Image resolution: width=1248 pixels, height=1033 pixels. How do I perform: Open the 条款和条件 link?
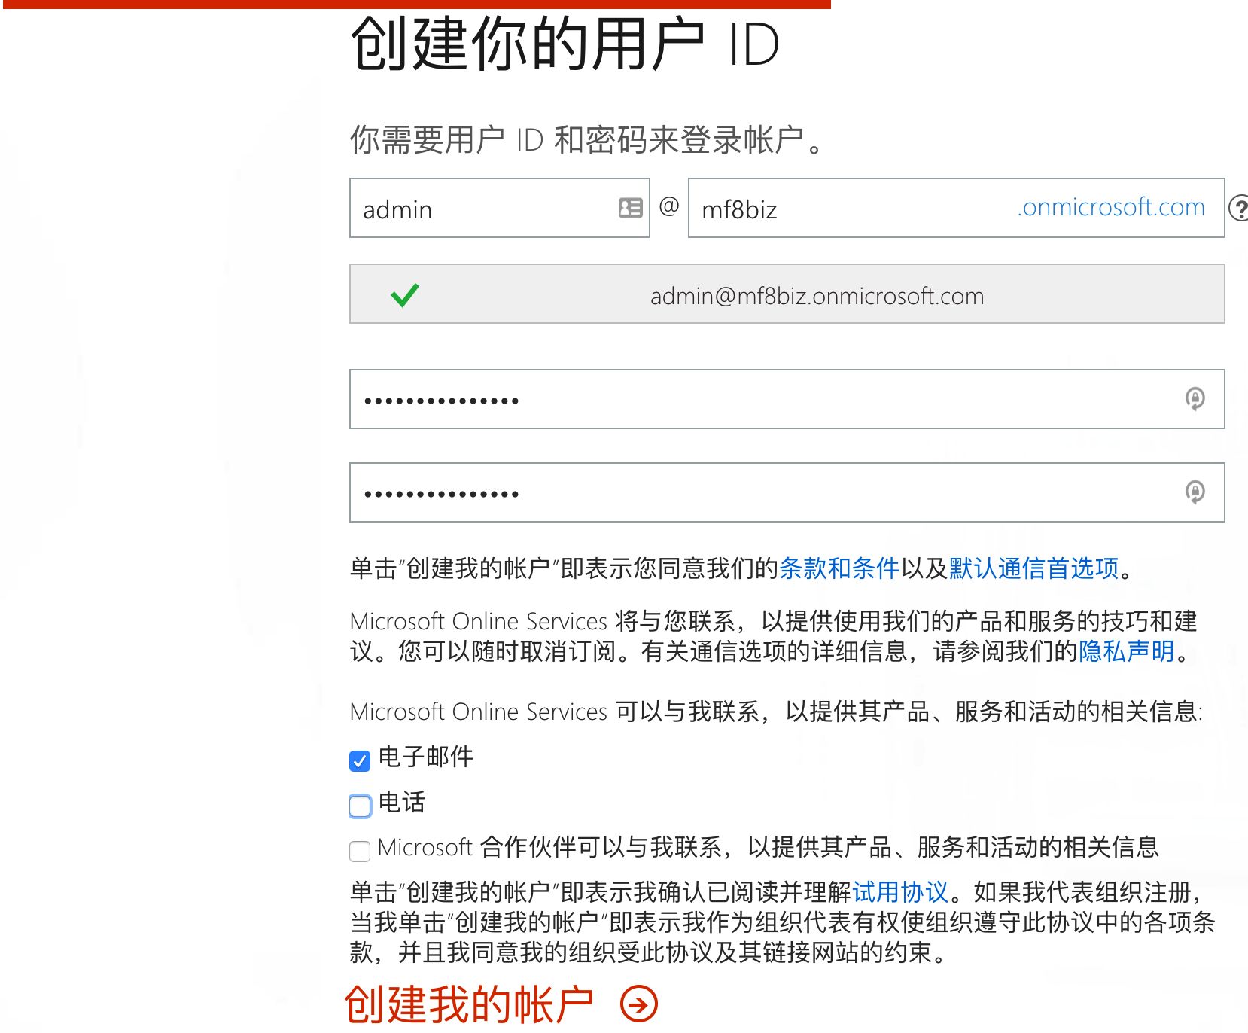click(839, 568)
